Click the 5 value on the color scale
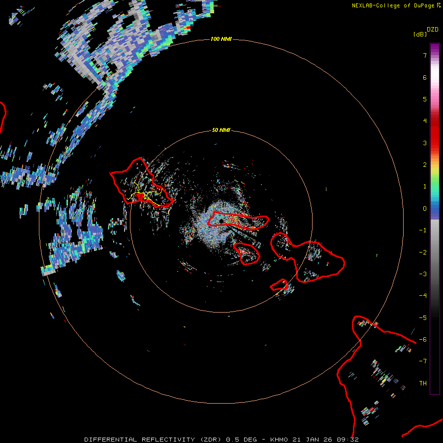 (x=425, y=99)
